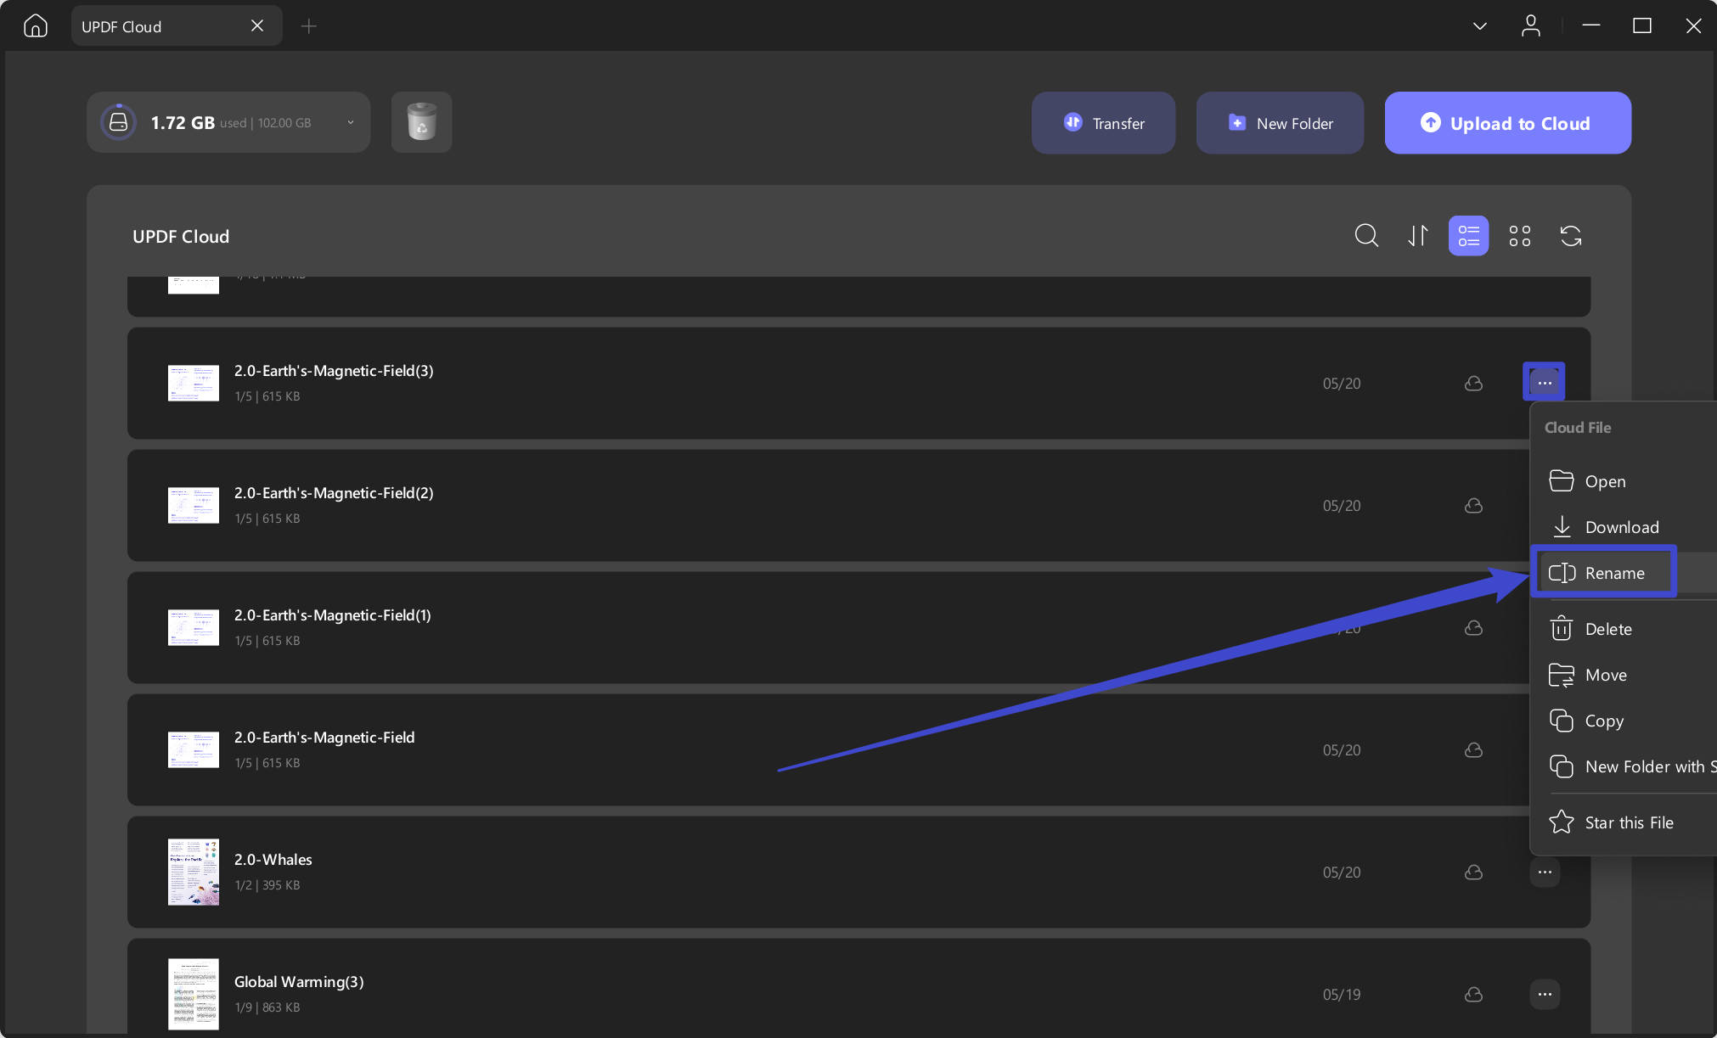Open the sort order options

point(1417,236)
